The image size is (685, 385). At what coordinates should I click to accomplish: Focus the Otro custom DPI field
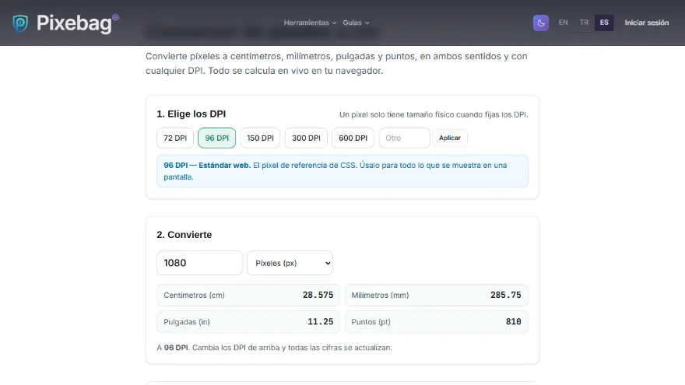[x=404, y=138]
